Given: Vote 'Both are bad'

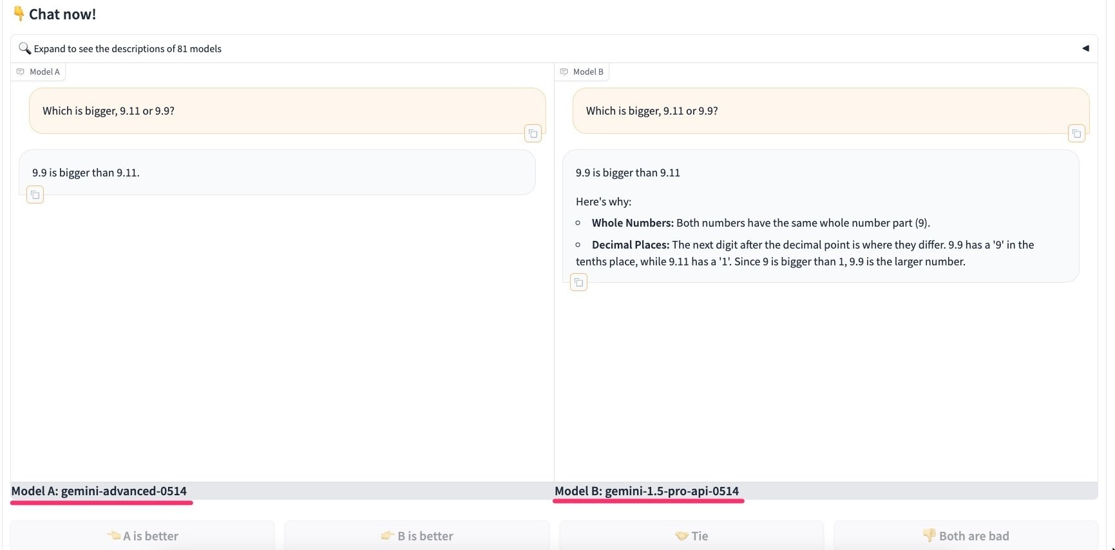Looking at the screenshot, I should coord(966,535).
